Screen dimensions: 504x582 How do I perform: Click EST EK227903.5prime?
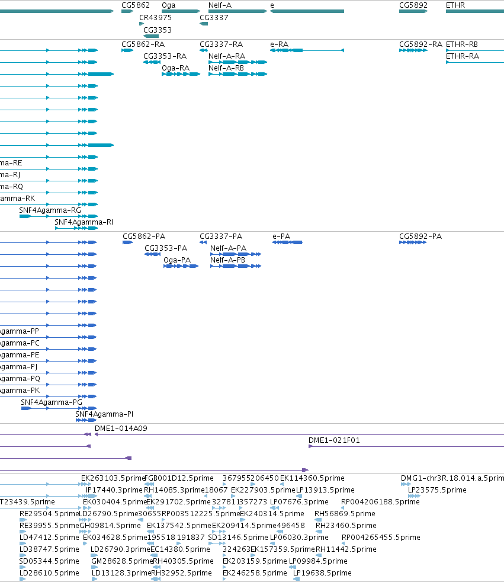(x=263, y=490)
